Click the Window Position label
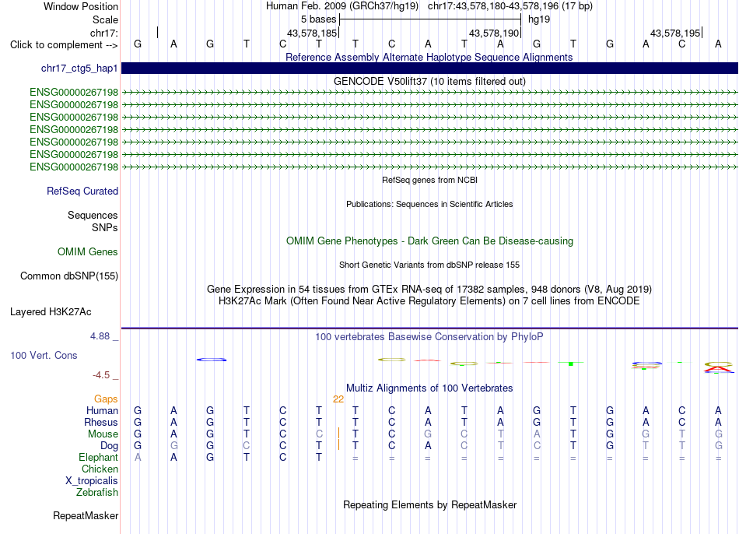This screenshot has height=534, width=739. (81, 6)
